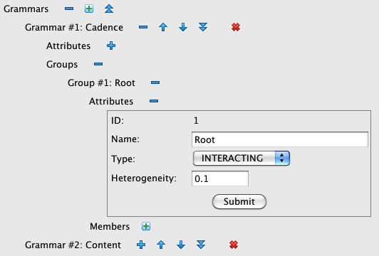379x256 pixels.
Task: Move Grammar #2 Content down
Action: point(181,245)
